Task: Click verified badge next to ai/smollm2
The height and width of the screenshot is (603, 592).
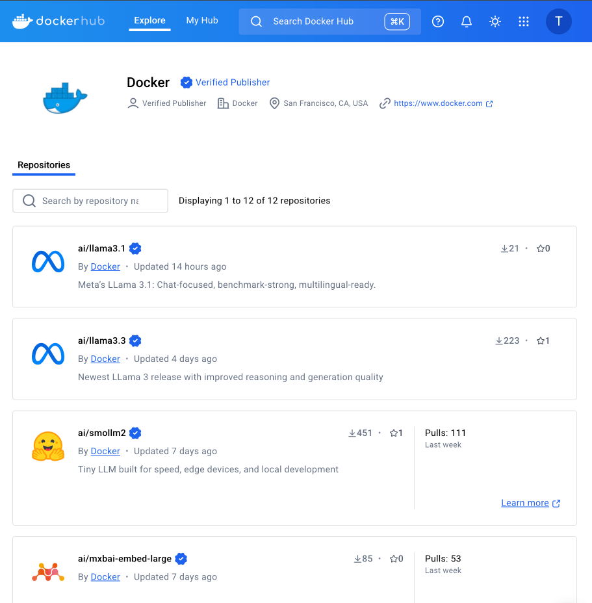Action: click(135, 433)
